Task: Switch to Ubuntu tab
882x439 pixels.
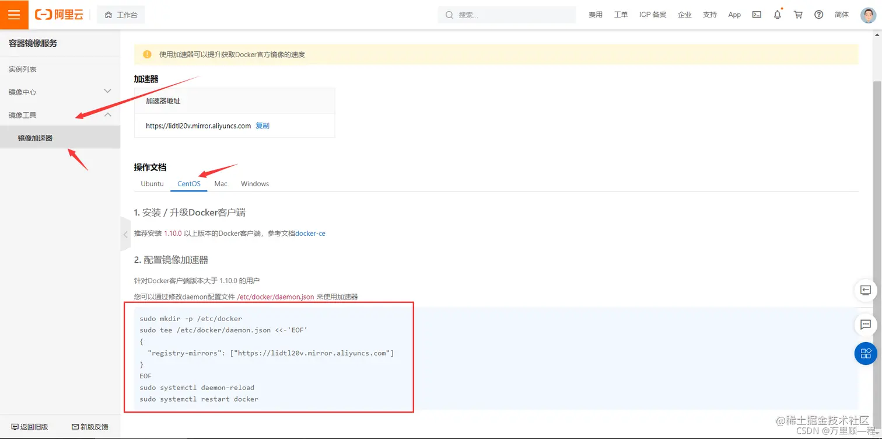Action: pos(152,183)
